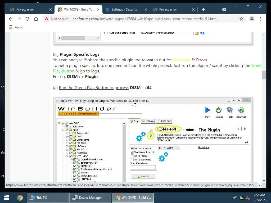The width and height of the screenshot is (271, 203).
Task: Click the address bar URL
Action: tap(145, 19)
